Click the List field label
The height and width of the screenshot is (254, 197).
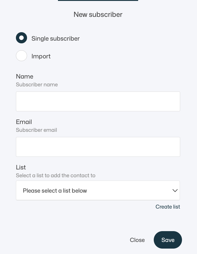(x=21, y=167)
